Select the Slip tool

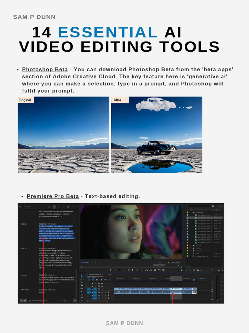(x=82, y=288)
